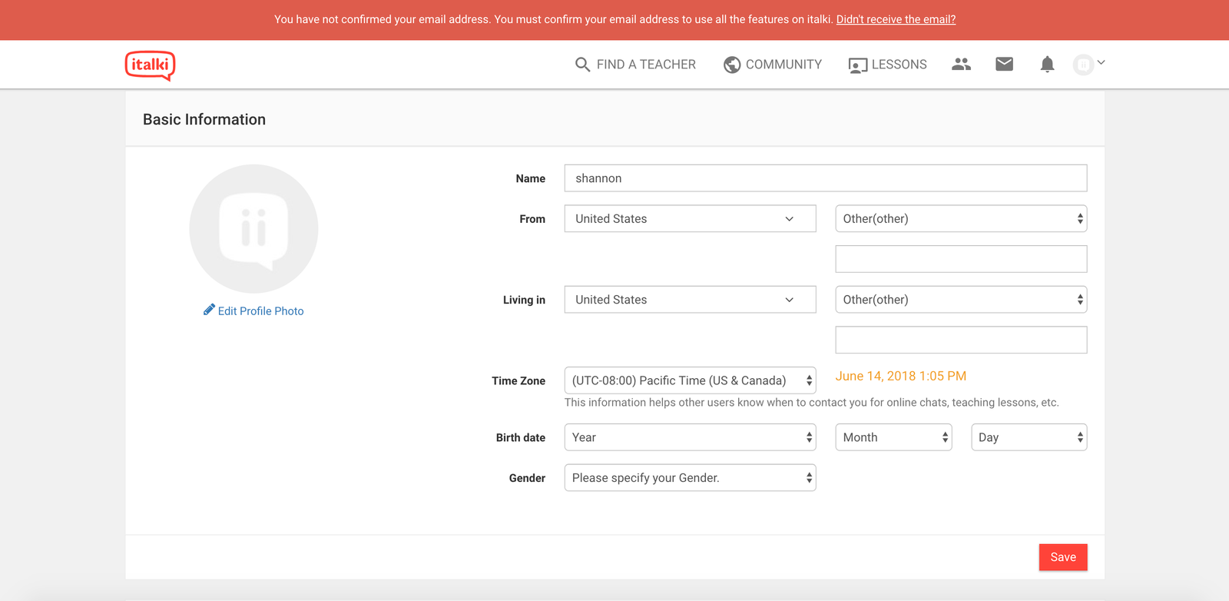Click the pencil icon beside Edit Profile Photo
Screen dimensions: 1229x601
click(x=209, y=310)
